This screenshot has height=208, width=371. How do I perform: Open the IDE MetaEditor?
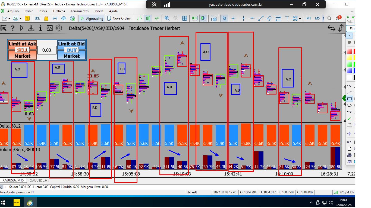pos(37,18)
